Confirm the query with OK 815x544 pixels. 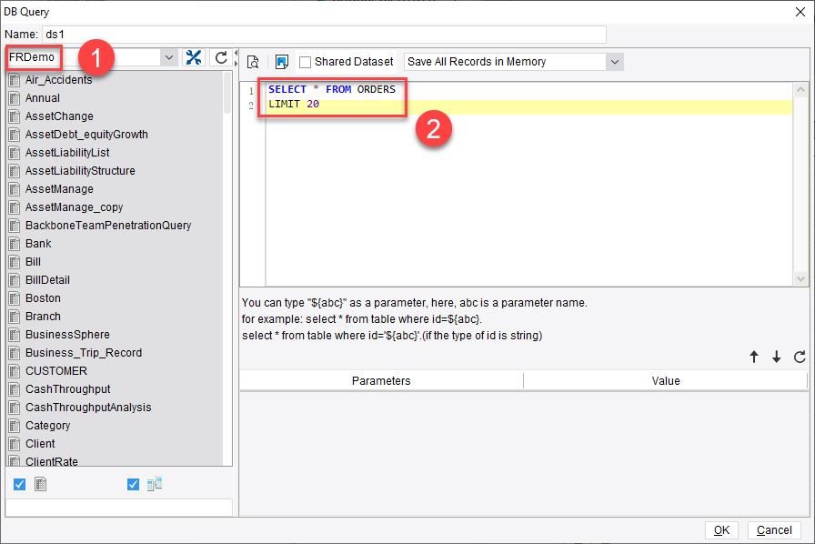tap(721, 529)
